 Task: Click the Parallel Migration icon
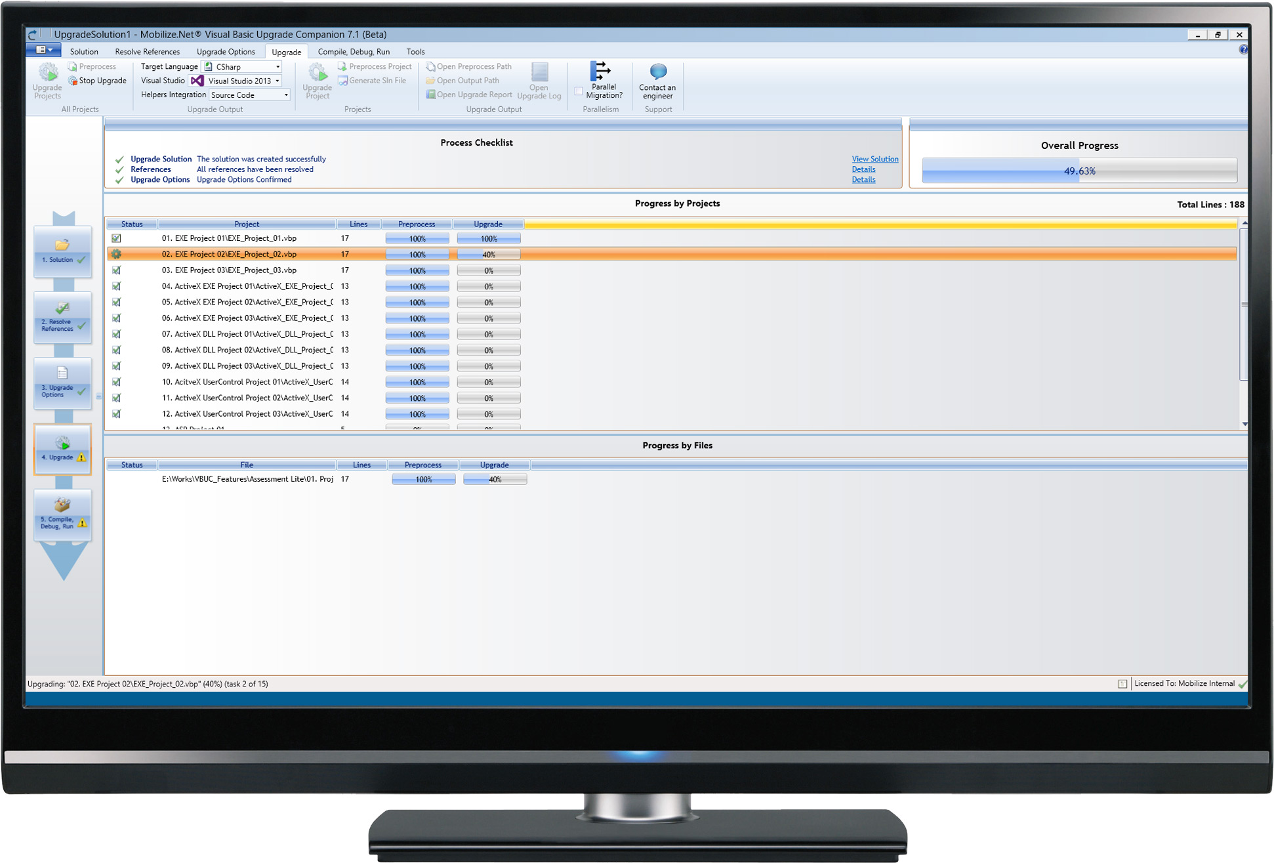coord(601,79)
